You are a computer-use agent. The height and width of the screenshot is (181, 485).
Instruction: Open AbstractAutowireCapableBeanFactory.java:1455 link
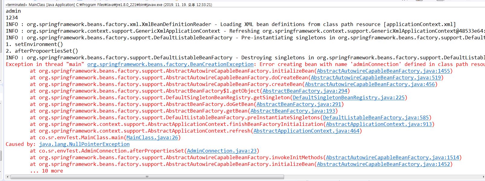[383, 71]
